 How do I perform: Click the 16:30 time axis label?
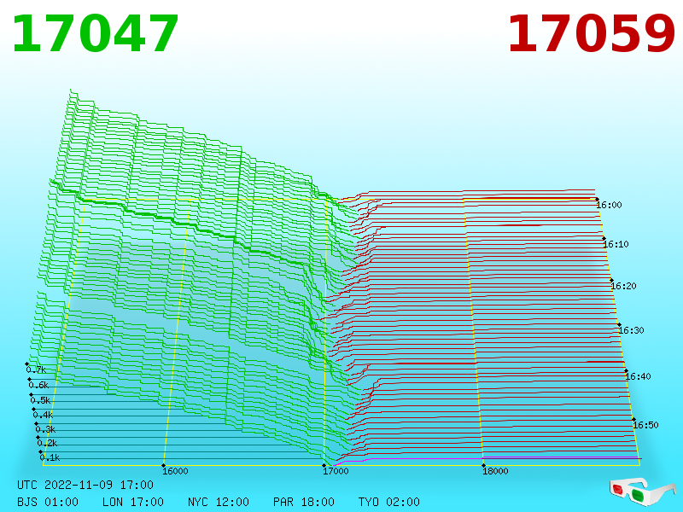click(x=631, y=331)
